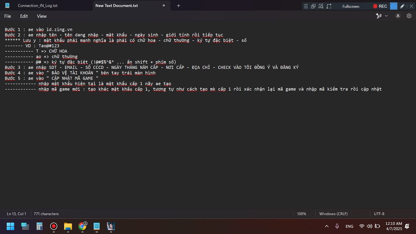Open the Notepad account profile icon
416x234 pixels.
(x=398, y=16)
